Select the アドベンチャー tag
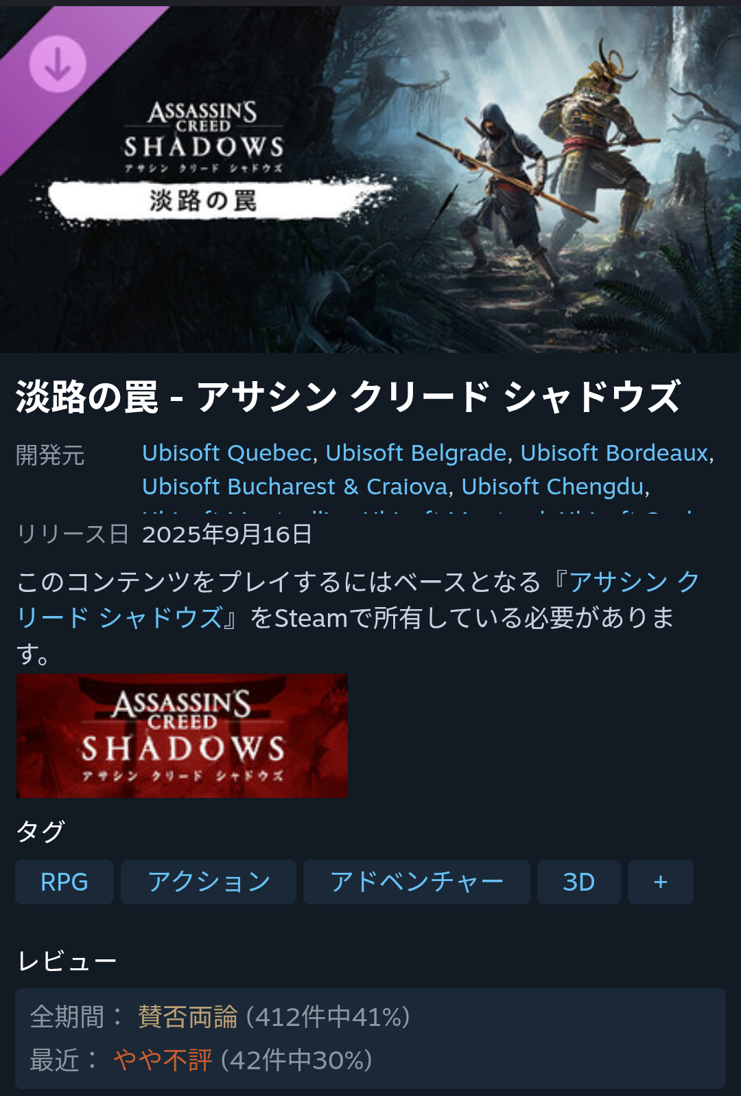The image size is (741, 1096). tap(416, 882)
